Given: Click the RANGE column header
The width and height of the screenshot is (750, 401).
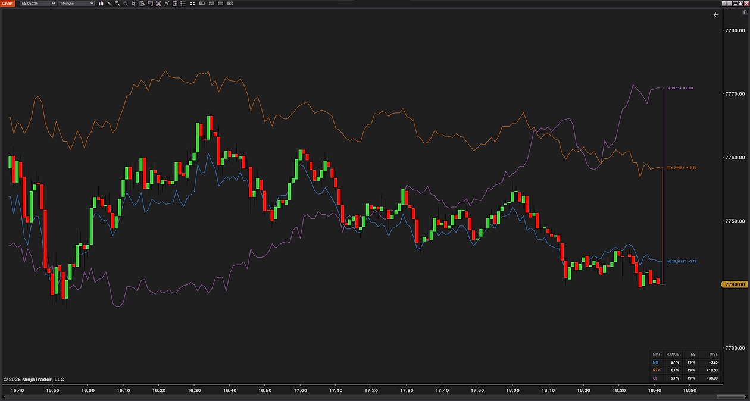Looking at the screenshot, I should [673, 354].
